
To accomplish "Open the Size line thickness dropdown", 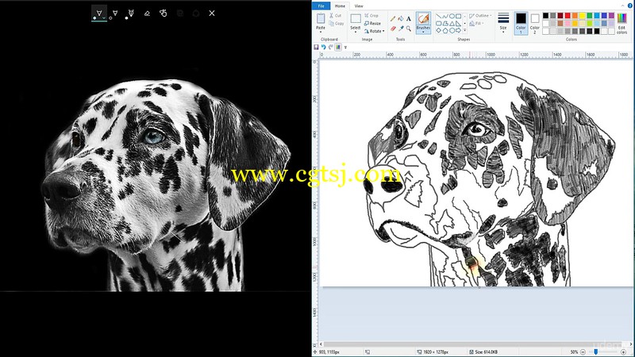I will point(503,23).
